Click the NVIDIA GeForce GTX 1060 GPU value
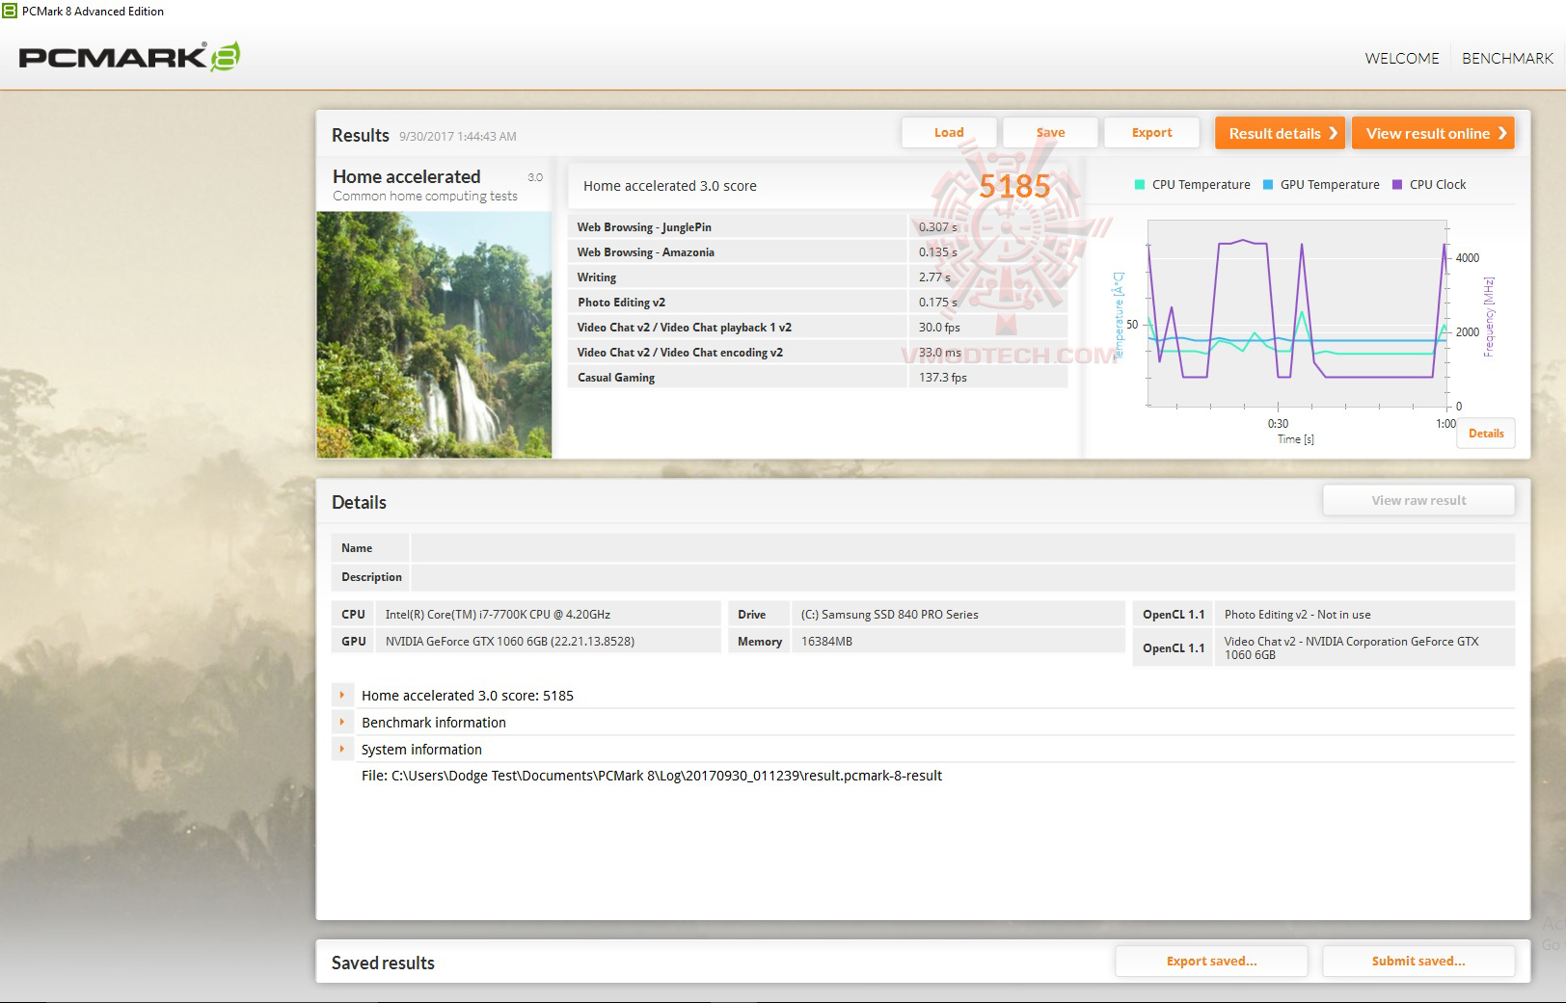This screenshot has width=1566, height=1003. [x=510, y=642]
